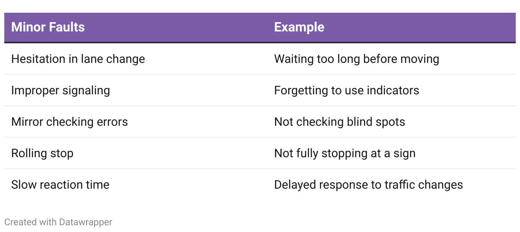The height and width of the screenshot is (232, 520).
Task: Click 'Not fully stopping at a sign'
Action: 344,153
